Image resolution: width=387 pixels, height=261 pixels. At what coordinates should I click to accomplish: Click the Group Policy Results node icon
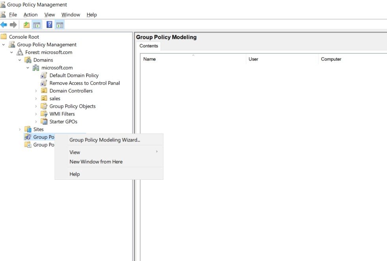tap(28, 144)
